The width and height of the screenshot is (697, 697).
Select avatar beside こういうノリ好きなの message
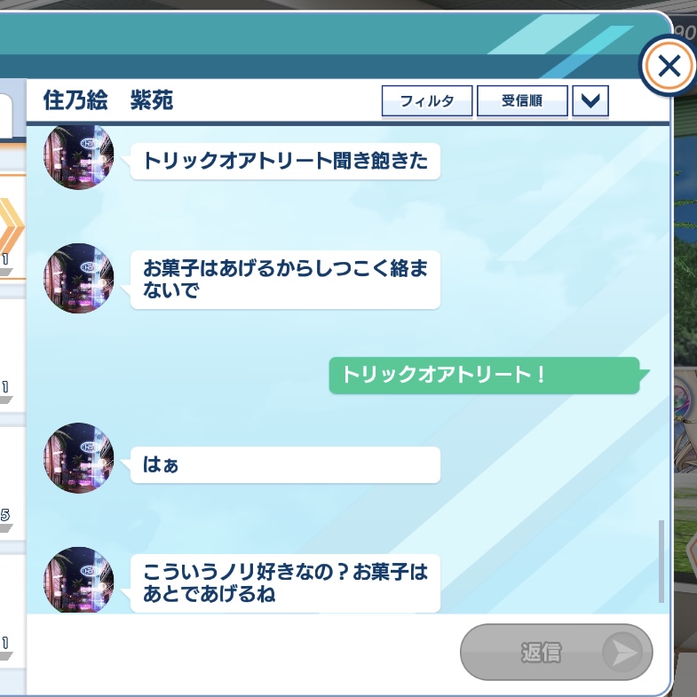coord(79,580)
